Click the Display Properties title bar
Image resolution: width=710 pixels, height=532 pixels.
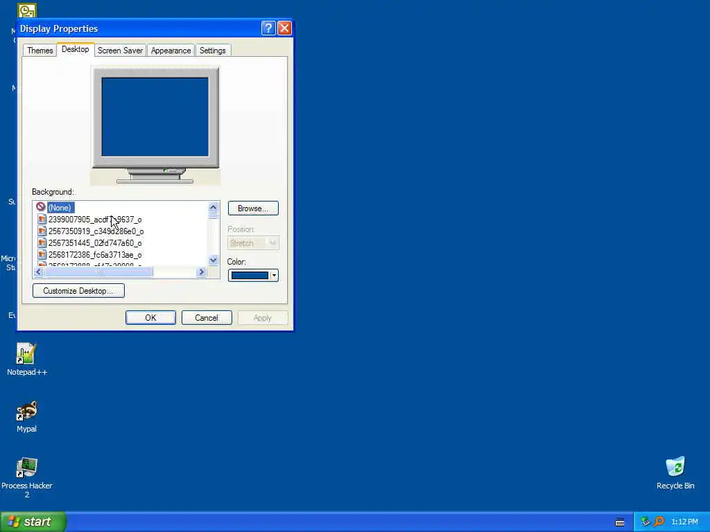point(155,28)
